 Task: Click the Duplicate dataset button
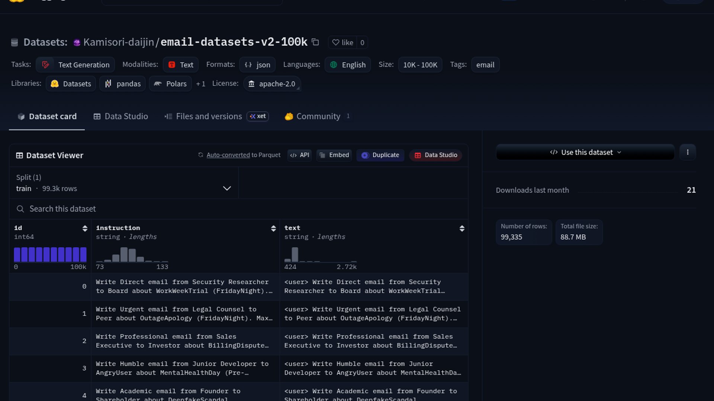(380, 155)
